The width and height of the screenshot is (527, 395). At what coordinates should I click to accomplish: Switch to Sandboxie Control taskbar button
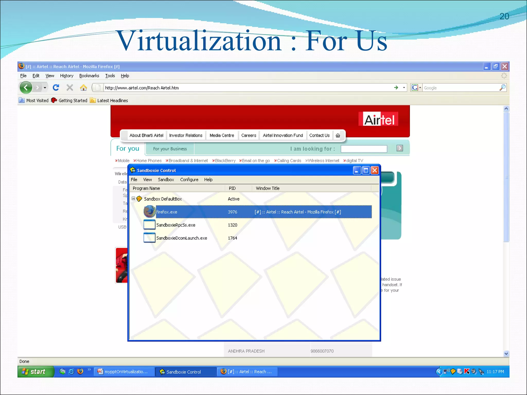coord(186,372)
